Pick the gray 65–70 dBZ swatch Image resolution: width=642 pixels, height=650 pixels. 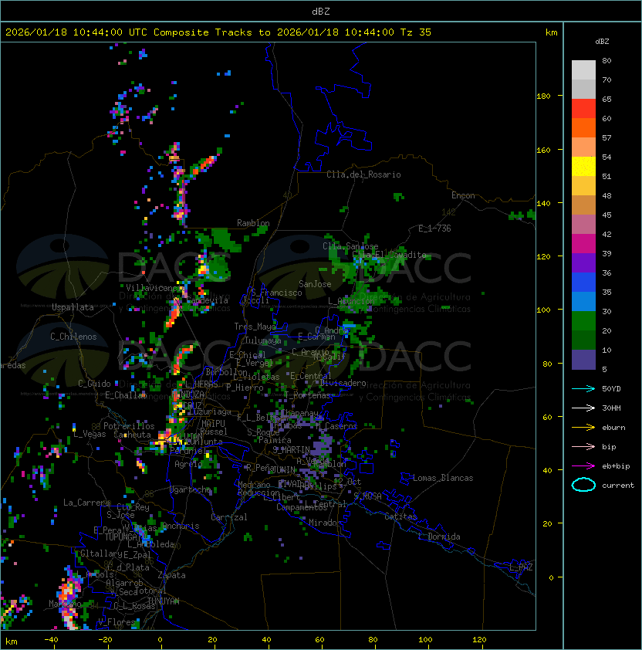pyautogui.click(x=583, y=89)
